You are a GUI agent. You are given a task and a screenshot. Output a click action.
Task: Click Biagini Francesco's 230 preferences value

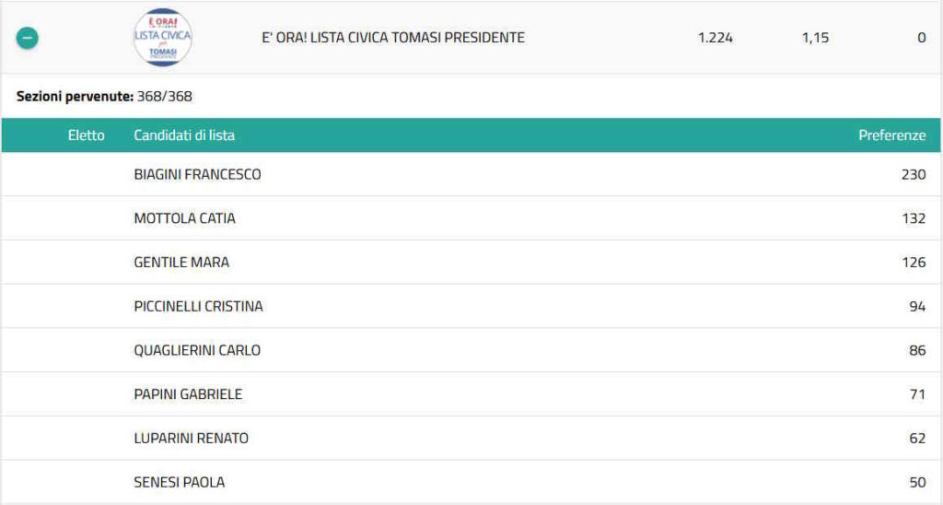tap(914, 174)
